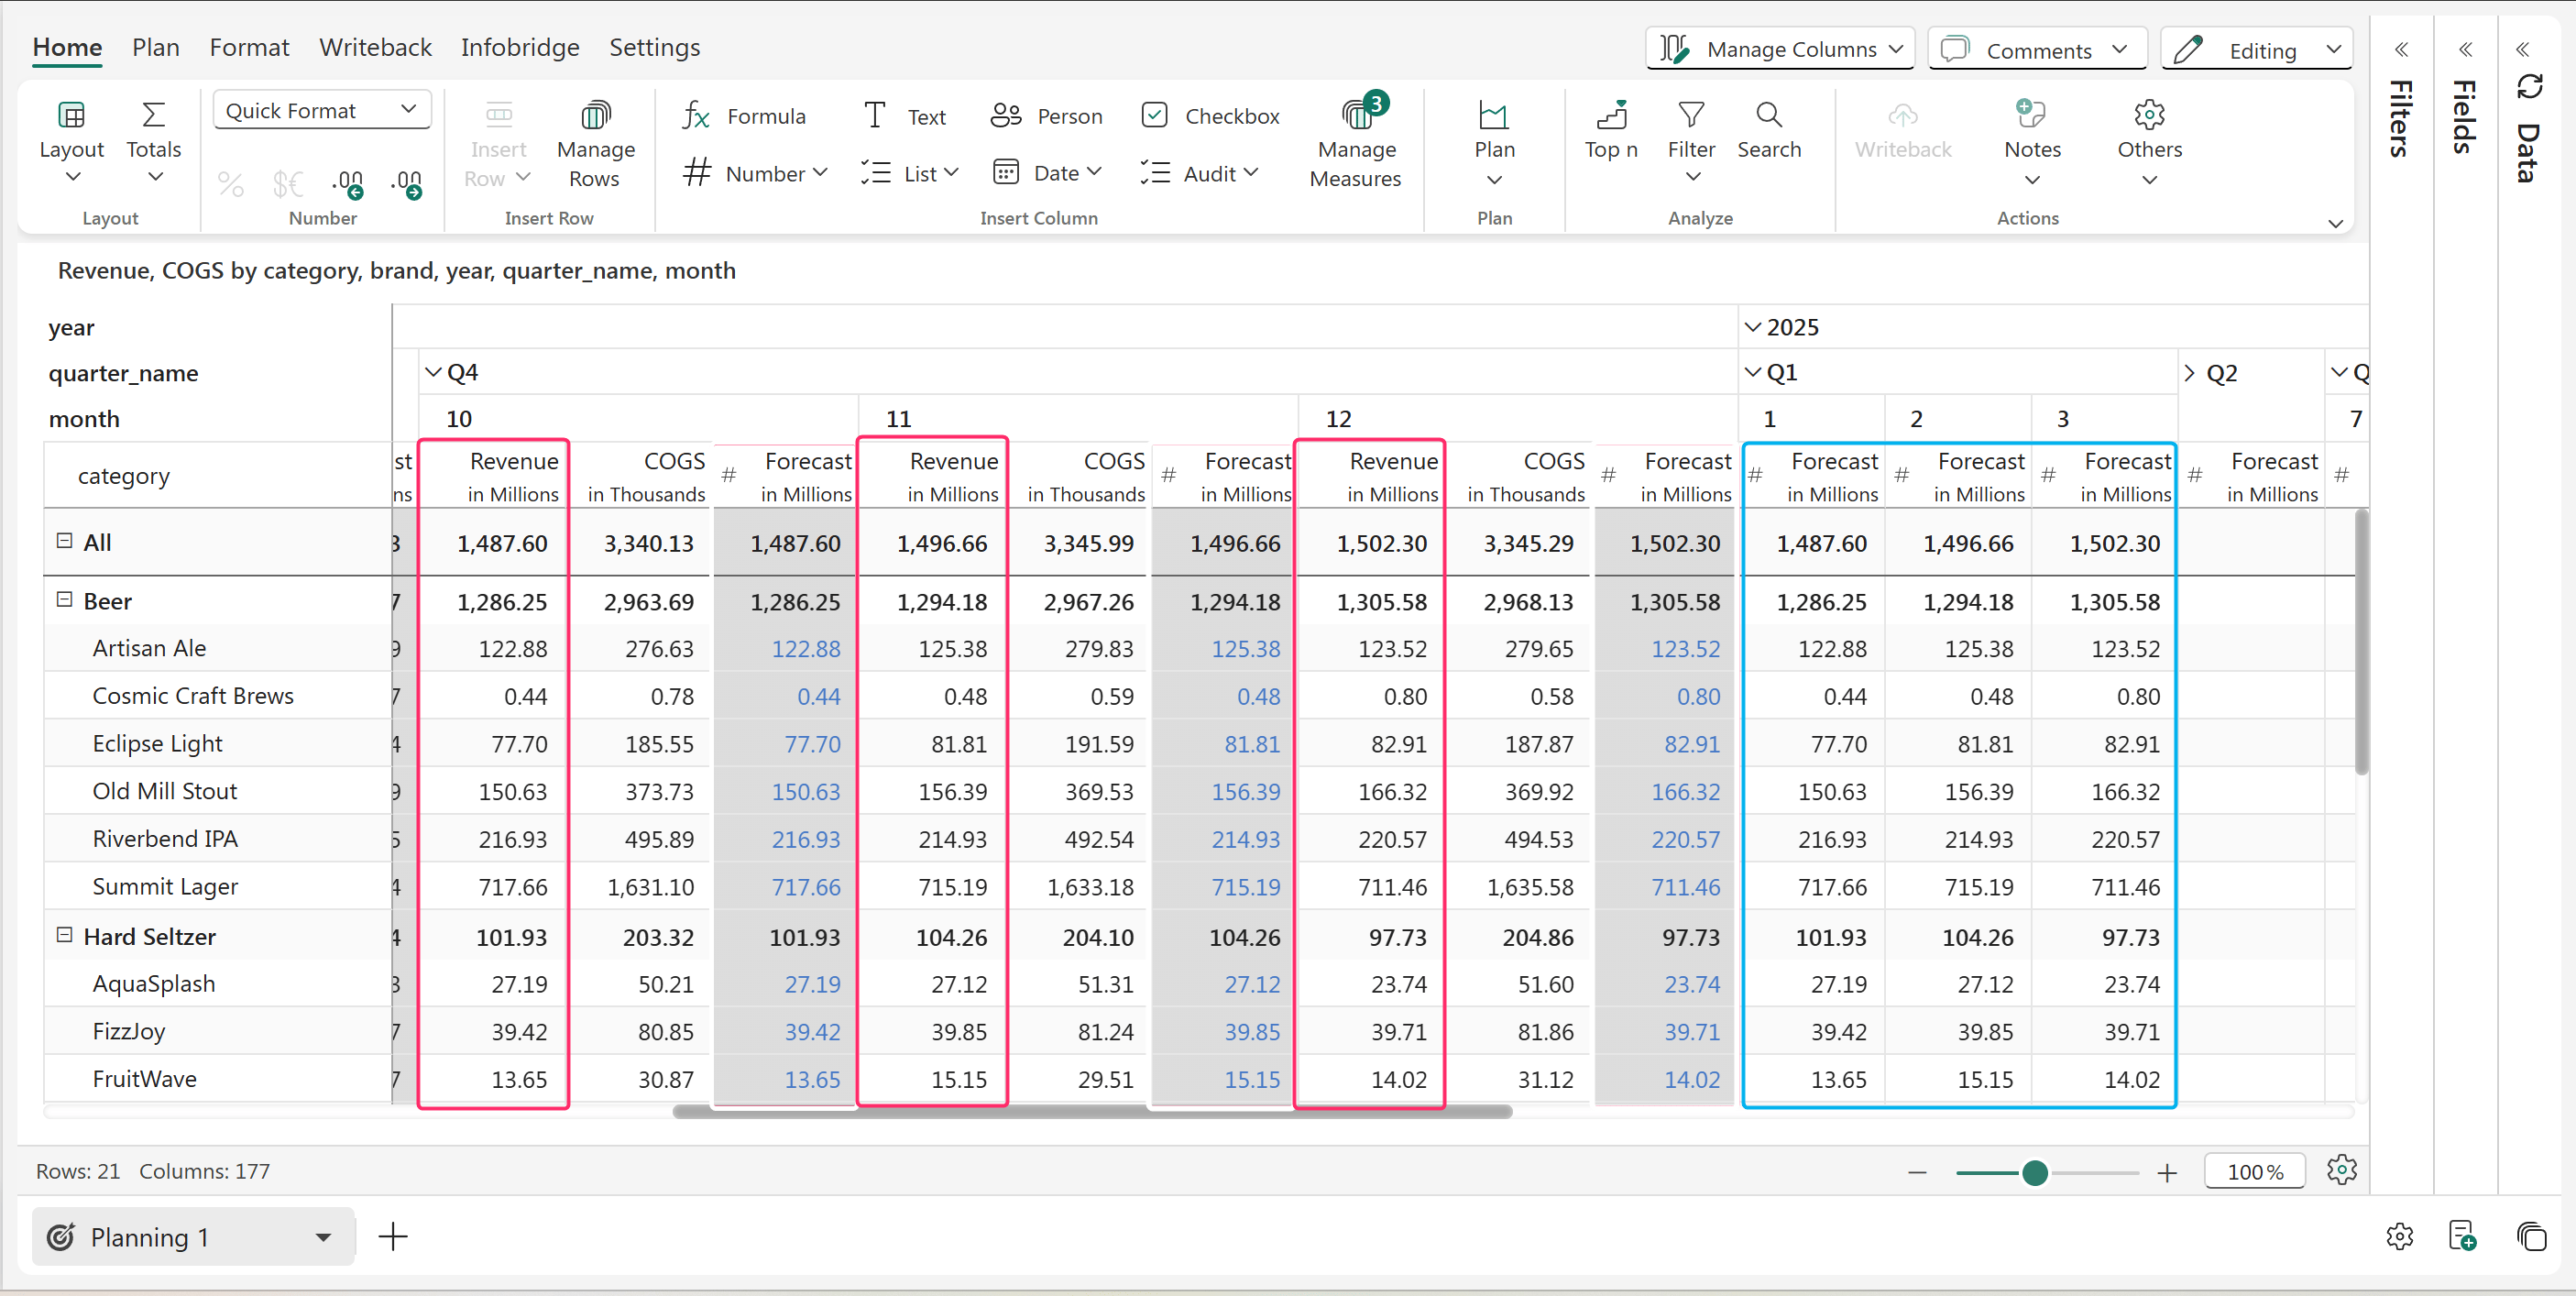
Task: Open the Top n analysis tool
Action: tap(1610, 116)
